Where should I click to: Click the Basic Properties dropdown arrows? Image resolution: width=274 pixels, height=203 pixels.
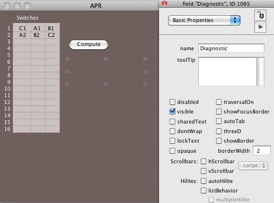pyautogui.click(x=235, y=20)
